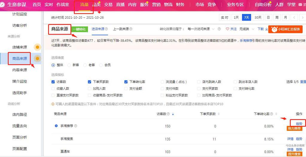Uncheck the 下单转化率 checkbox
Viewport: 306px width, 157px height.
pyautogui.click(x=126, y=82)
